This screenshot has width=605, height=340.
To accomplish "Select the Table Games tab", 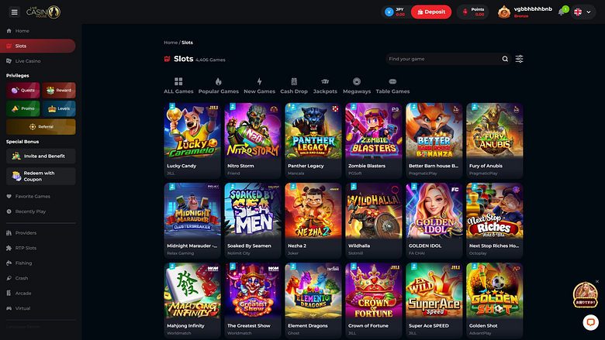I will point(392,85).
